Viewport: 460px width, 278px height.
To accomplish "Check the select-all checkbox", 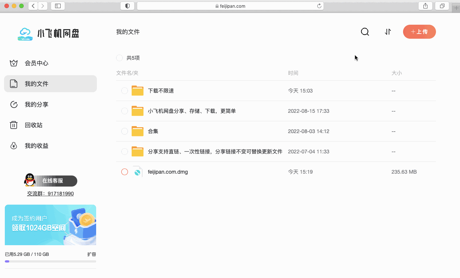I will coord(119,58).
